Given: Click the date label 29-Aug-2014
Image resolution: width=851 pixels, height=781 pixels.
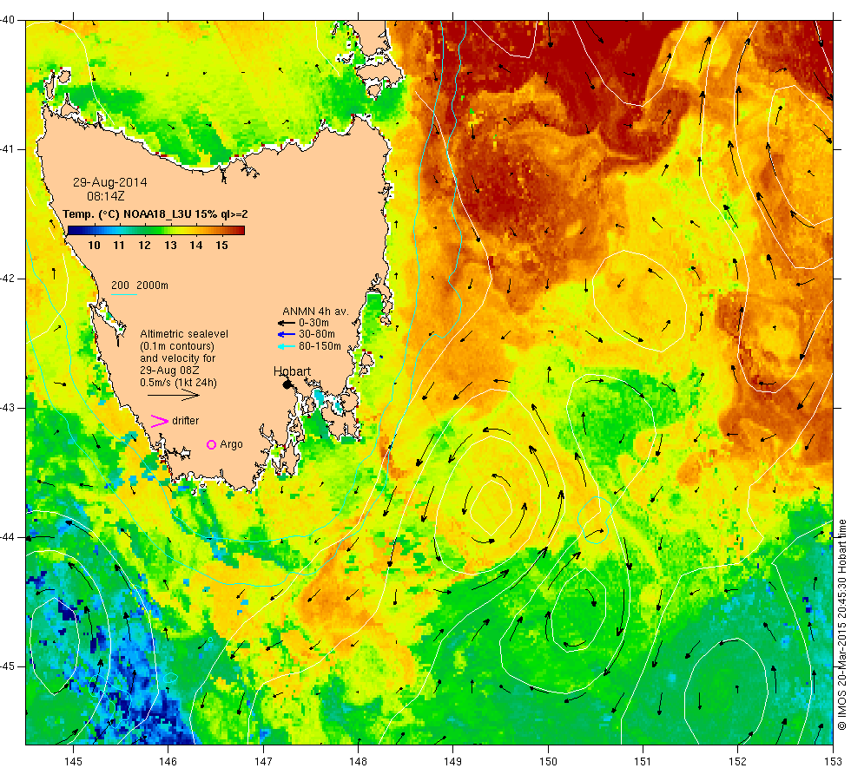Looking at the screenshot, I should (x=110, y=182).
